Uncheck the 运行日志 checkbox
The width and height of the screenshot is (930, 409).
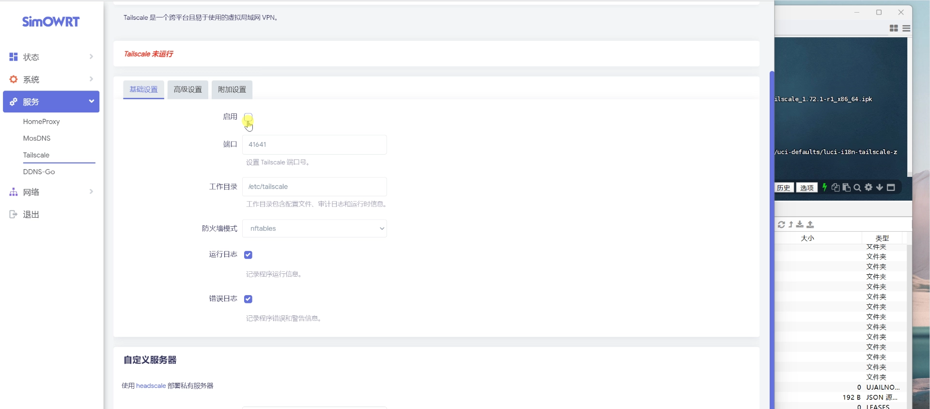(x=248, y=255)
